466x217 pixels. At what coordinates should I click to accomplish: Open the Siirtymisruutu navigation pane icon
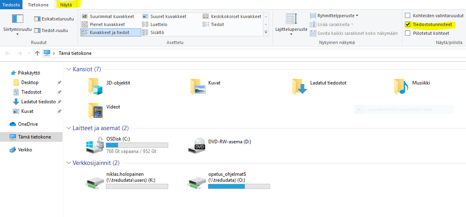[x=18, y=19]
